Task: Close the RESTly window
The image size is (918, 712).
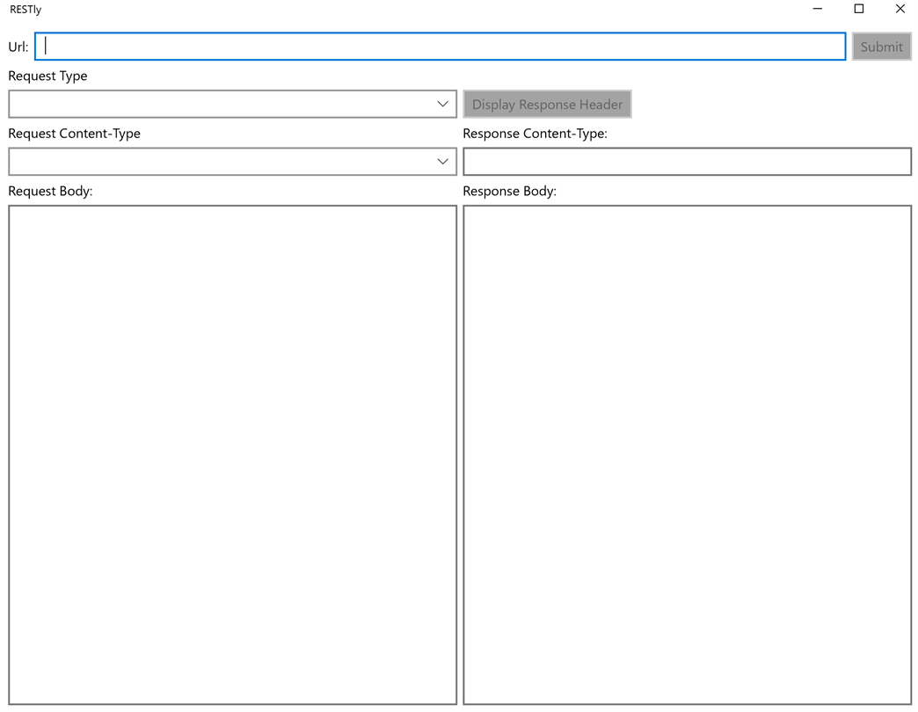Action: [x=900, y=9]
